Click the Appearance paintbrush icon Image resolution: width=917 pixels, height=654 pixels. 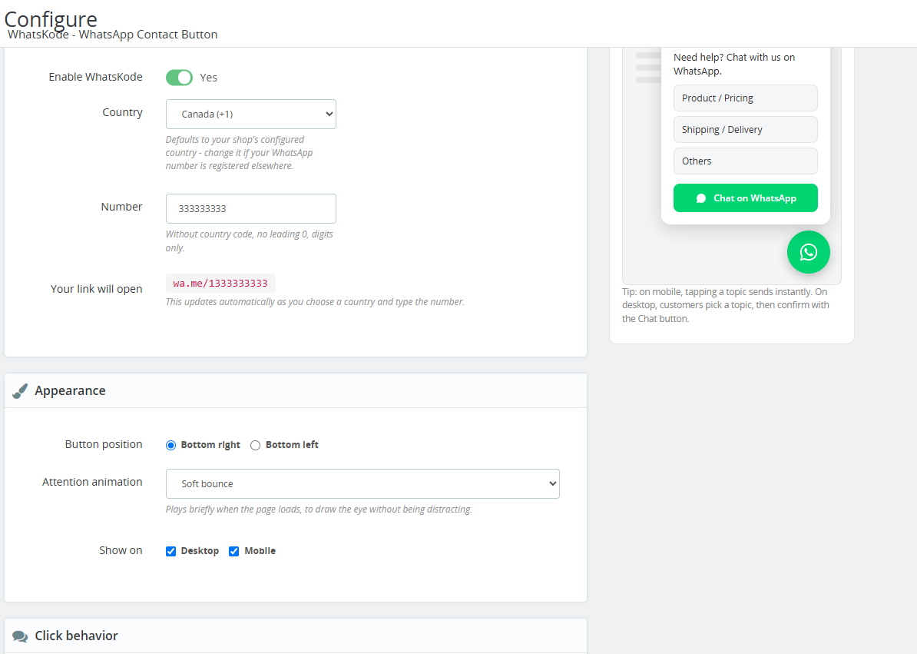[20, 390]
